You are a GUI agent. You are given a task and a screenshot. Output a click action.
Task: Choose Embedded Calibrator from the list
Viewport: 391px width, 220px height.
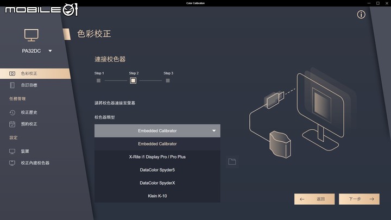pos(157,144)
